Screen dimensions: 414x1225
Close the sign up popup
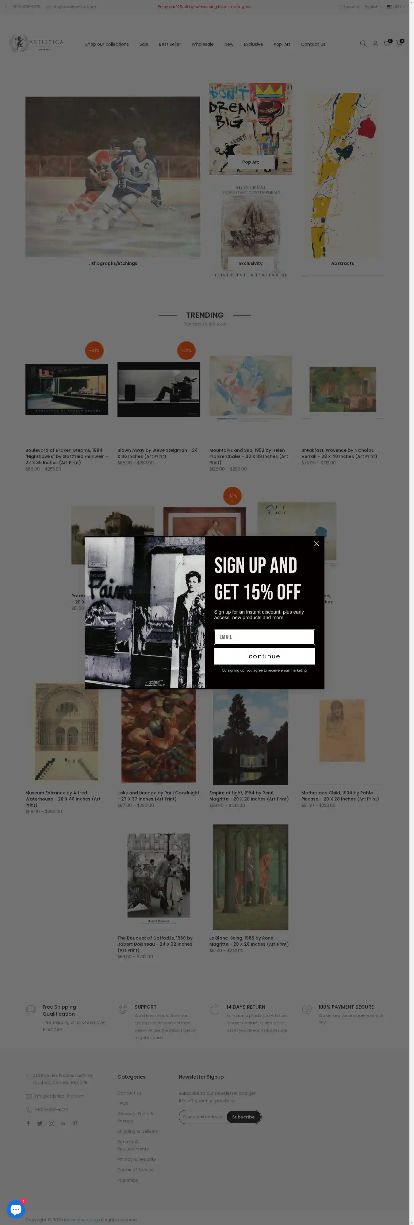click(x=316, y=544)
